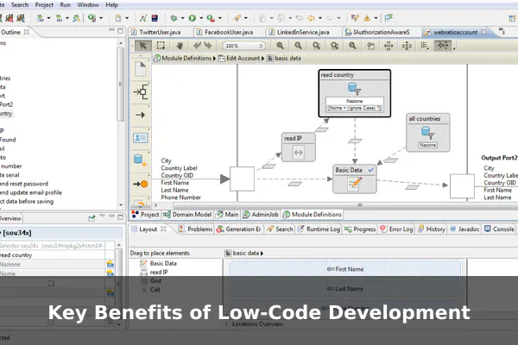This screenshot has height=345, width=518.
Task: Open the Window menu
Action: [88, 5]
